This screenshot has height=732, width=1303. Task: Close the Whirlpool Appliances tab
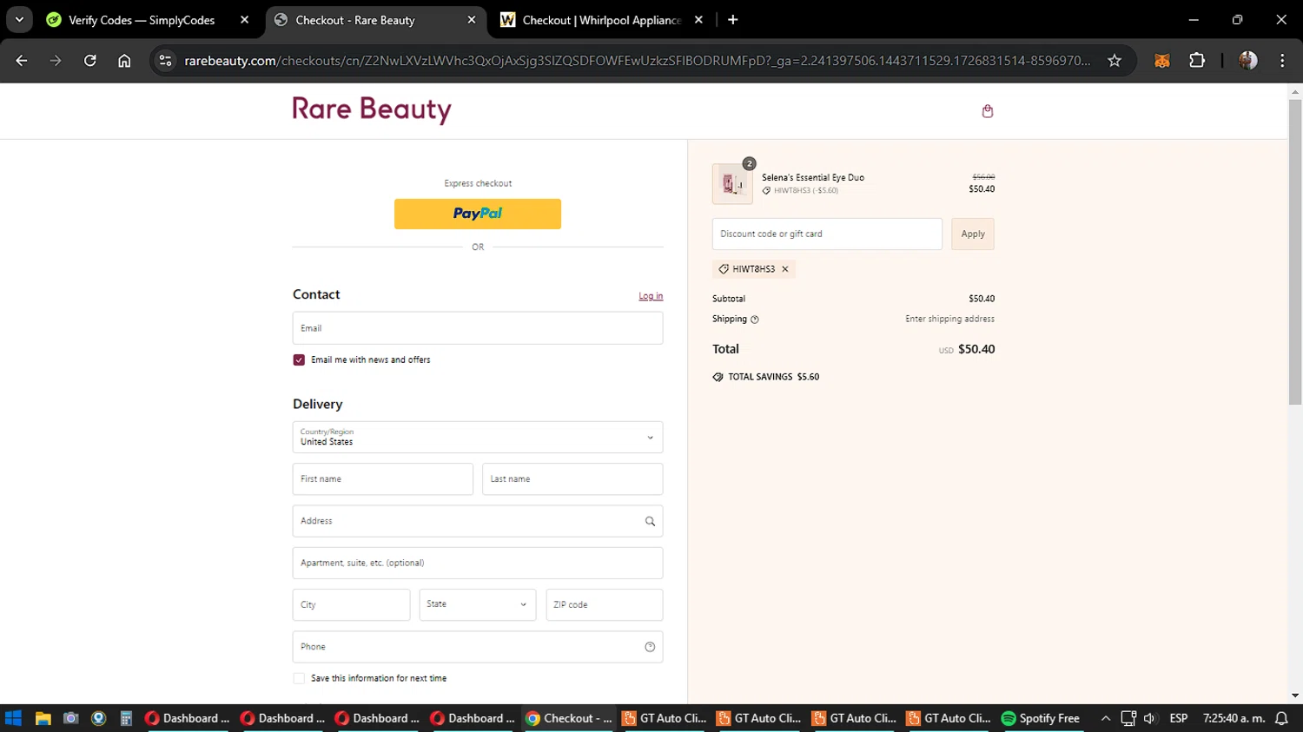click(x=698, y=20)
